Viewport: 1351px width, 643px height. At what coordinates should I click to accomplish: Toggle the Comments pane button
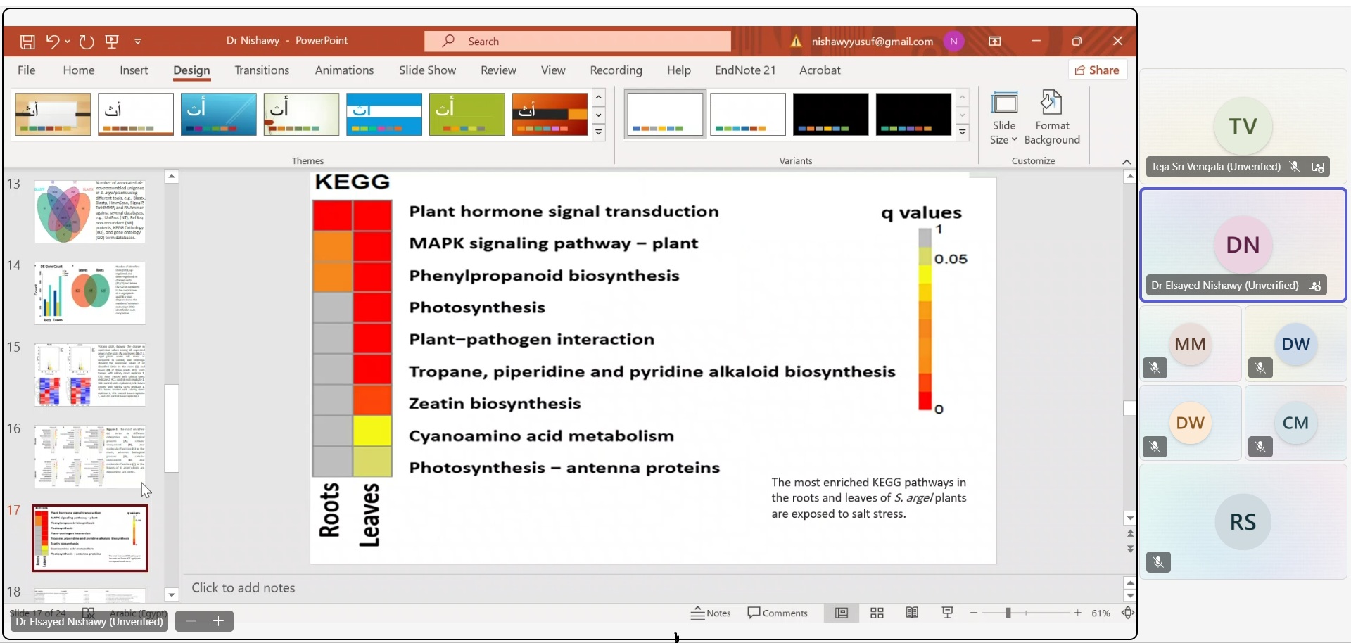(x=778, y=613)
